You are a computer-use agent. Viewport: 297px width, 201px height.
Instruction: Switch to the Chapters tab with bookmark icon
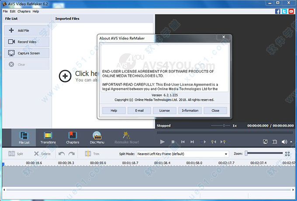73,138
